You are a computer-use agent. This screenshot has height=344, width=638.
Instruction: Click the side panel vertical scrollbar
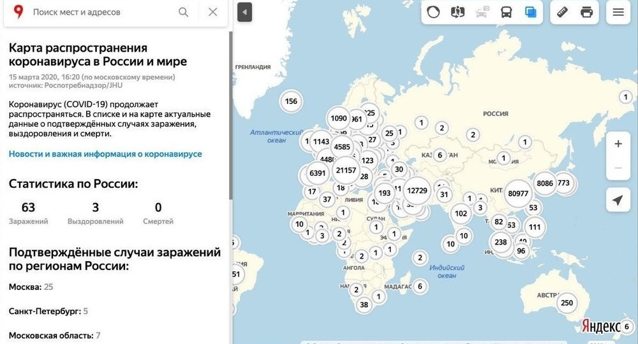[231, 115]
